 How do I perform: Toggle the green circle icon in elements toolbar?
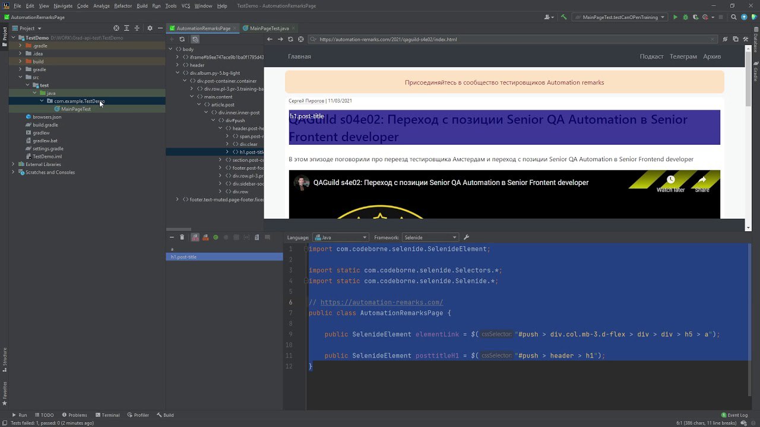click(x=216, y=237)
